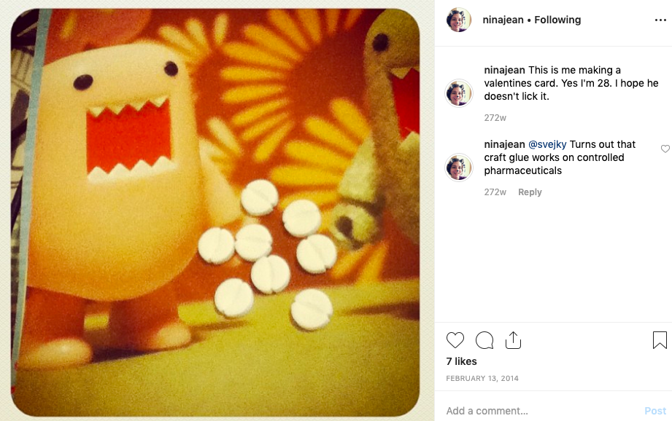
Task: Select the Domo figure post photo
Action: 215,212
